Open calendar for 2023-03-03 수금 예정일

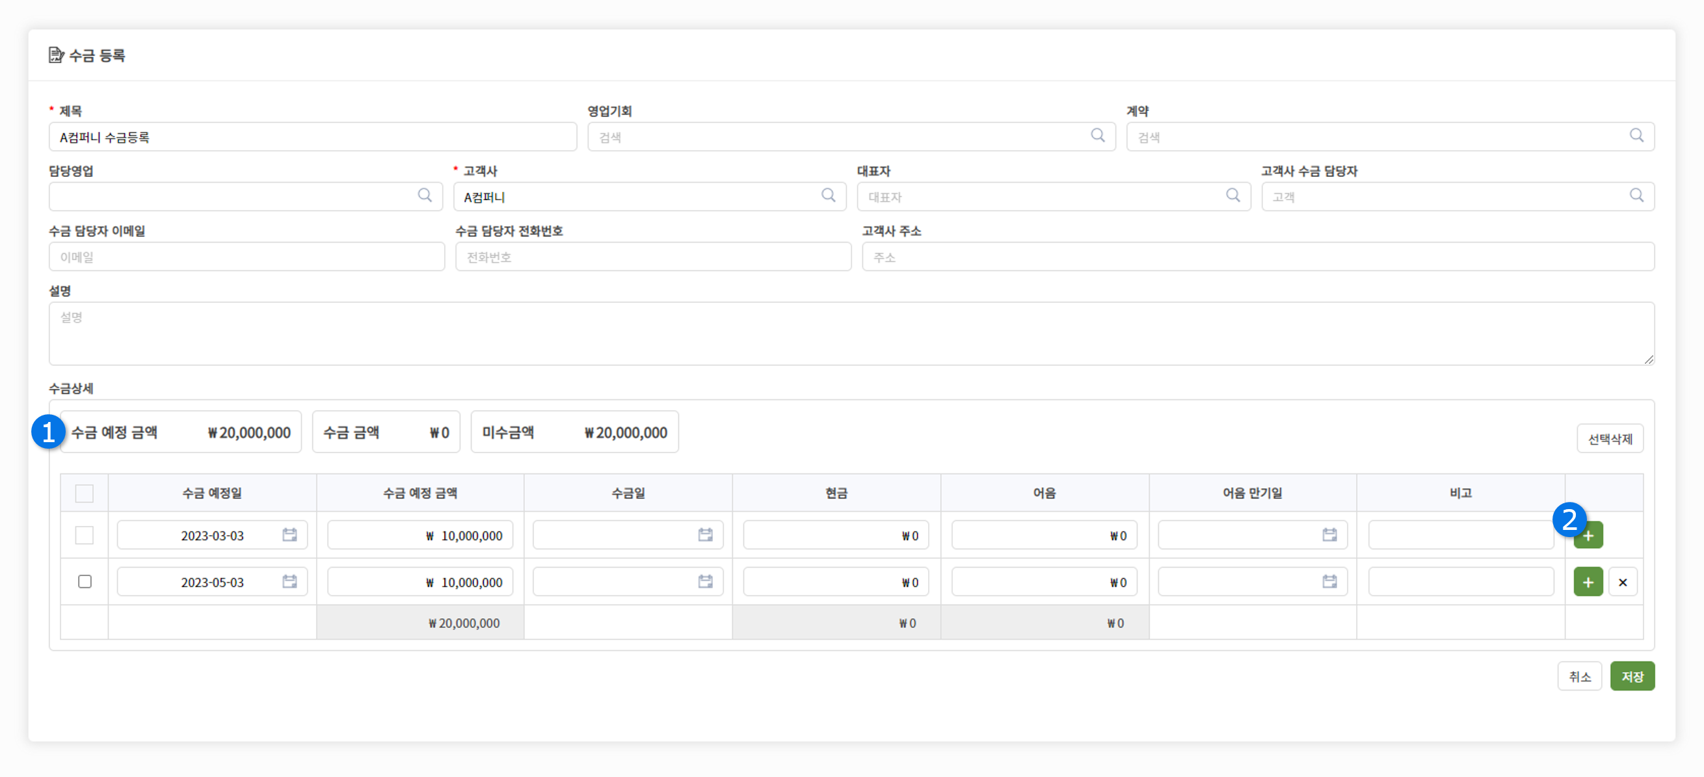[289, 535]
